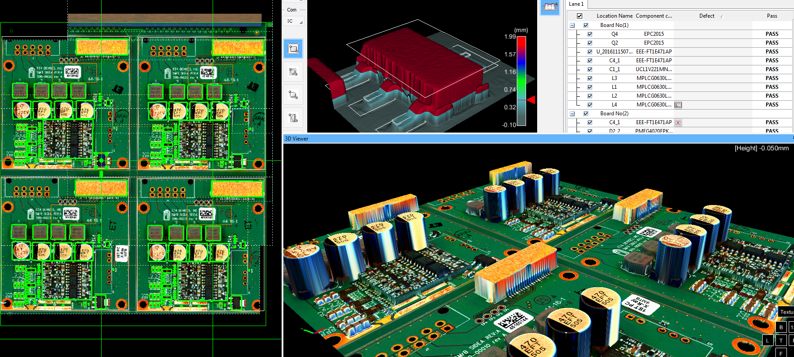The height and width of the screenshot is (357, 794).
Task: Click the Board No(2) label
Action: [x=614, y=114]
